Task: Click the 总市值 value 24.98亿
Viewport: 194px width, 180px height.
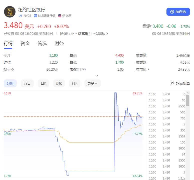Action: 184,69
